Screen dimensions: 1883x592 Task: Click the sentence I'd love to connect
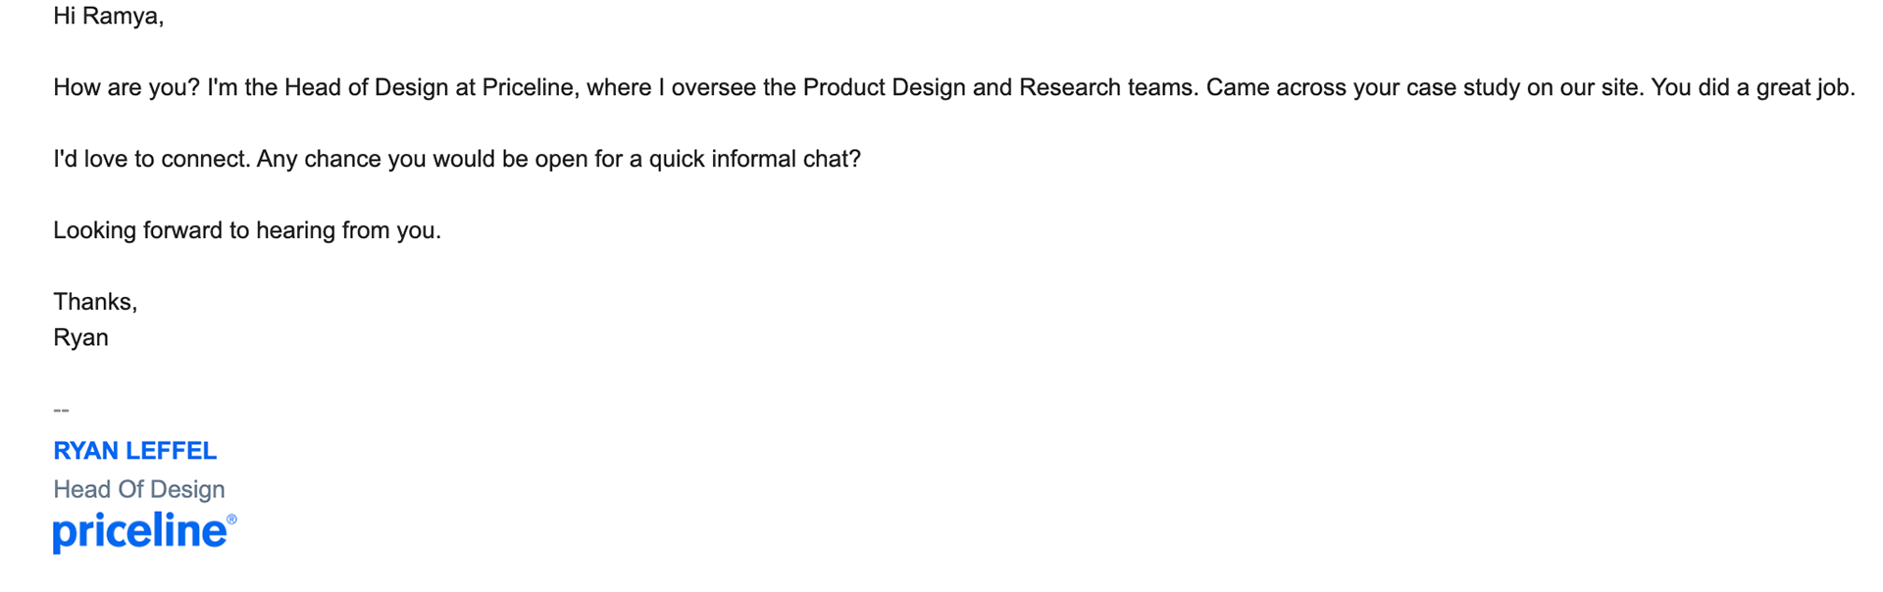pos(151,159)
